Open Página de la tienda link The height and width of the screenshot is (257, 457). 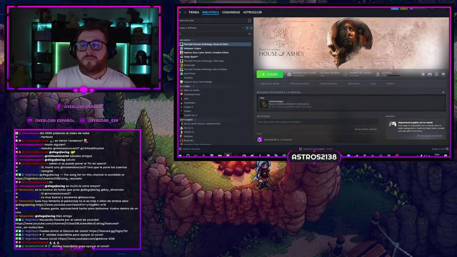click(270, 84)
